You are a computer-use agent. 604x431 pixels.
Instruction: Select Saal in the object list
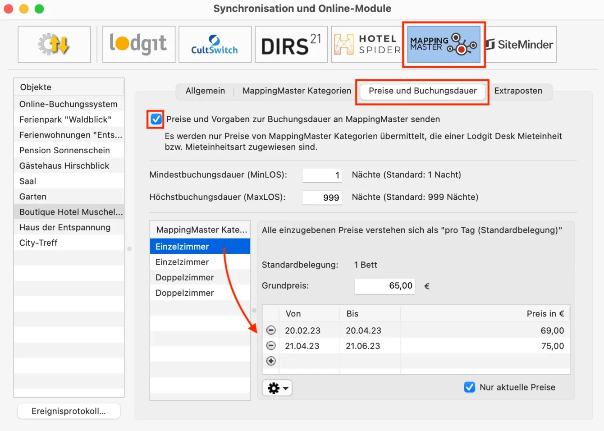click(x=69, y=181)
